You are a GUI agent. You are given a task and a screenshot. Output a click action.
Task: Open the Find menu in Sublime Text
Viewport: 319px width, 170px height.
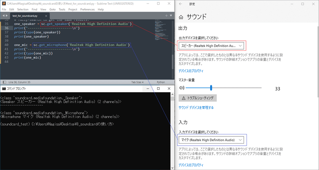click(x=34, y=9)
